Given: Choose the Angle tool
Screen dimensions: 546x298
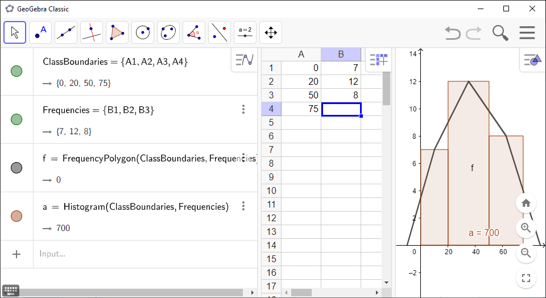Looking at the screenshot, I should tap(194, 32).
